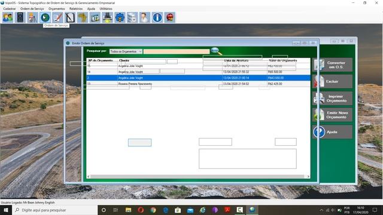Click the Nº do Orçamento column header

point(101,60)
